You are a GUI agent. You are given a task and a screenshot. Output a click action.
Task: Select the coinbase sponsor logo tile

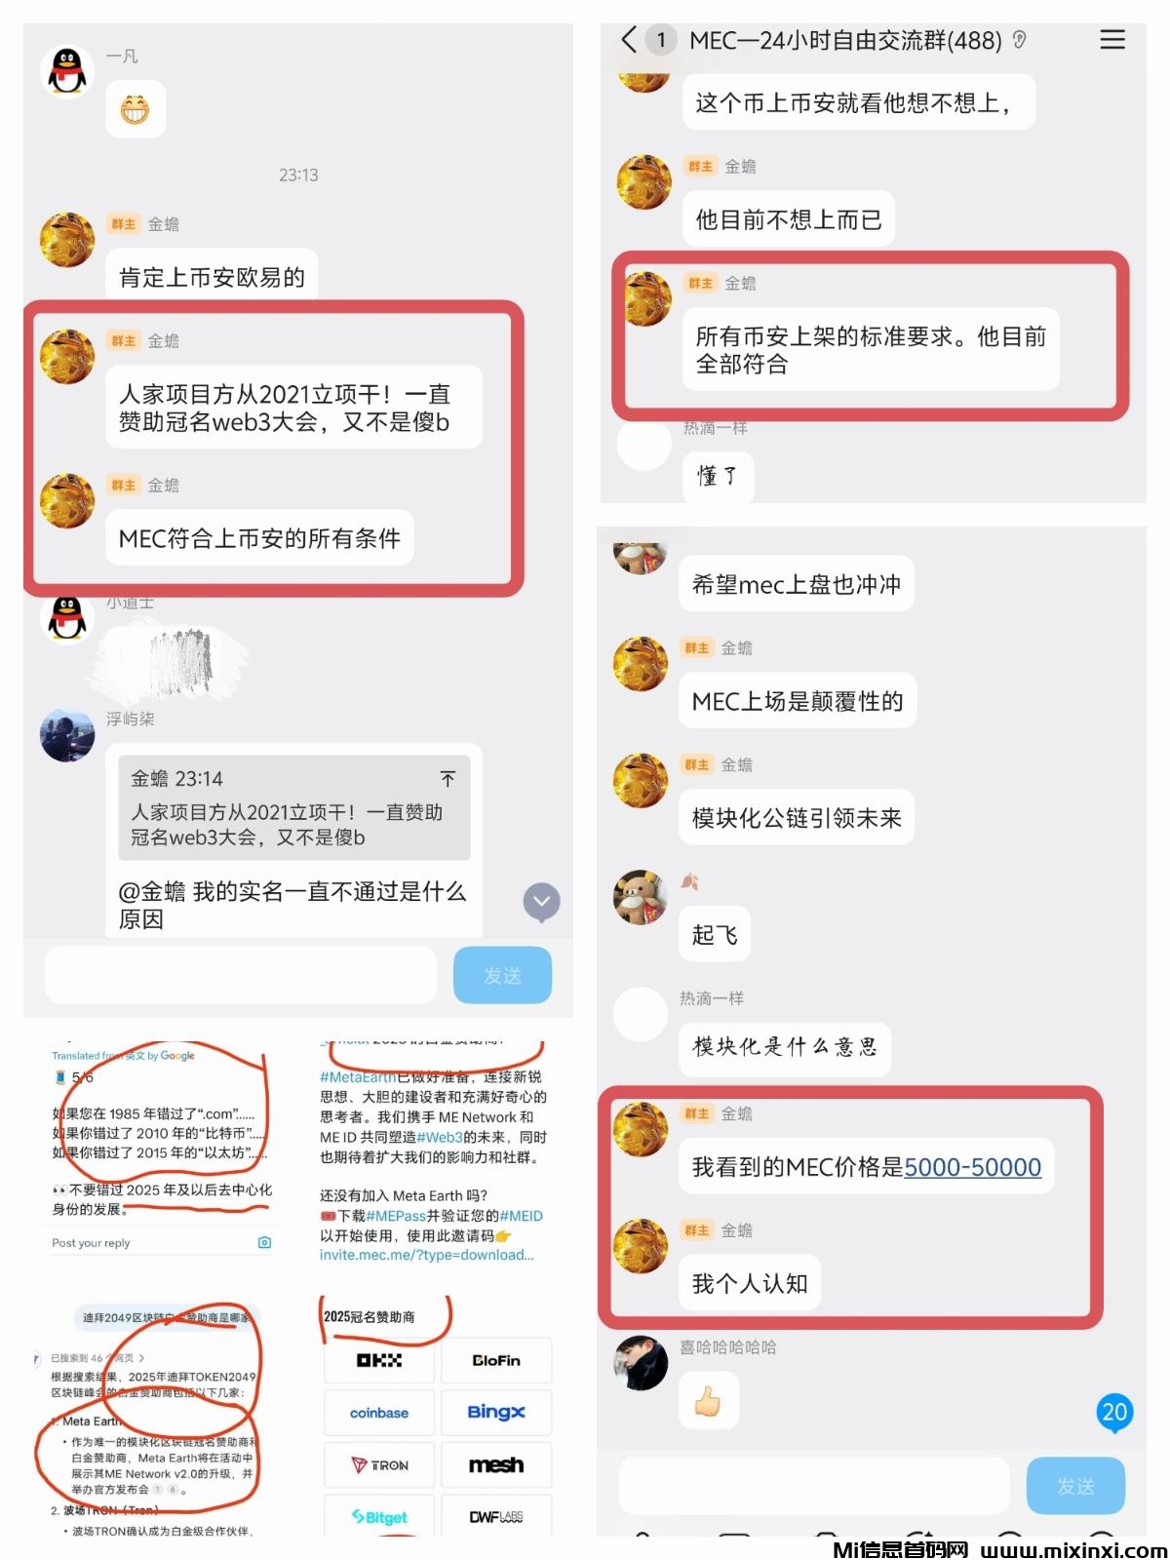379,1413
